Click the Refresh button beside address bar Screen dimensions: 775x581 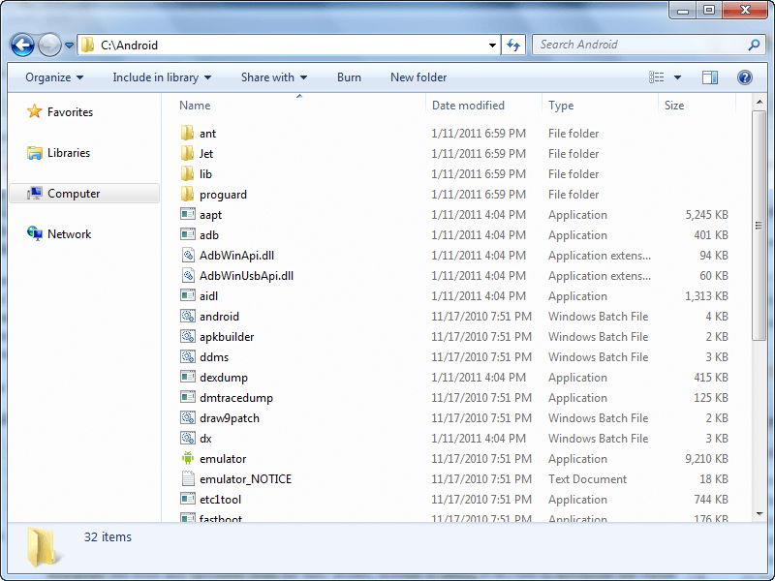pyautogui.click(x=513, y=45)
